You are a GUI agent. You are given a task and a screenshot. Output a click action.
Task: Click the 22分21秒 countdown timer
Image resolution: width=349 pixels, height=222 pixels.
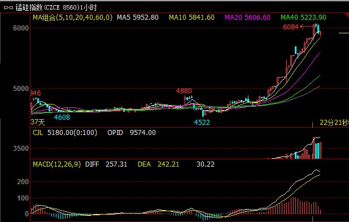click(x=334, y=123)
